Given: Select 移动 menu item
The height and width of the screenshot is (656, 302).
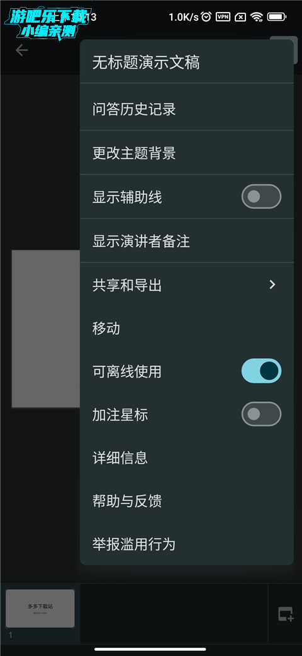Looking at the screenshot, I should coord(187,329).
